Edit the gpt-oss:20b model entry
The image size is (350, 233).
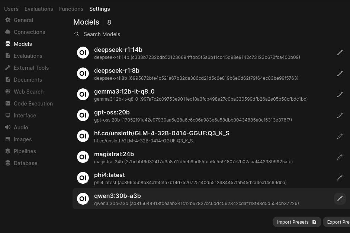point(340,115)
